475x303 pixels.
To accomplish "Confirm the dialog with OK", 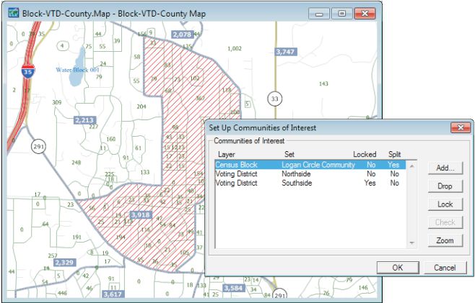I will click(397, 267).
